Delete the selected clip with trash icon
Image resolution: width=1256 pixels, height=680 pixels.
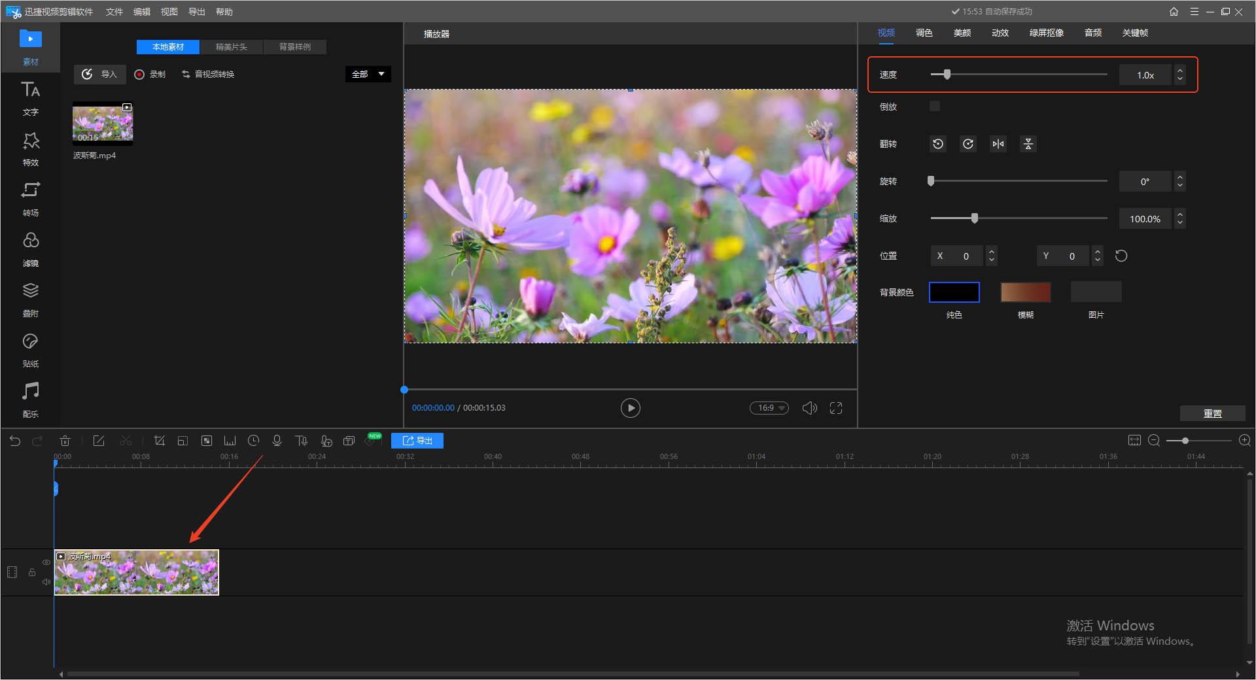click(65, 441)
